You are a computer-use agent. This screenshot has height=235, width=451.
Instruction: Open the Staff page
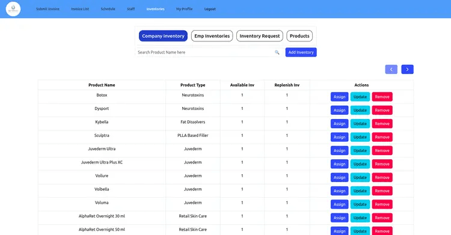tap(131, 9)
